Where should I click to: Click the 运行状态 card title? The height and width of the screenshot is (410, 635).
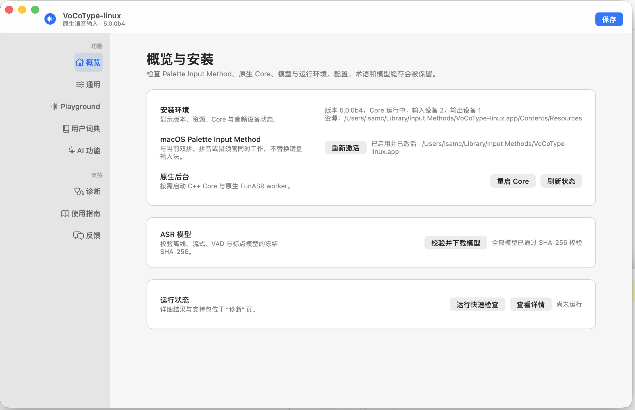175,300
